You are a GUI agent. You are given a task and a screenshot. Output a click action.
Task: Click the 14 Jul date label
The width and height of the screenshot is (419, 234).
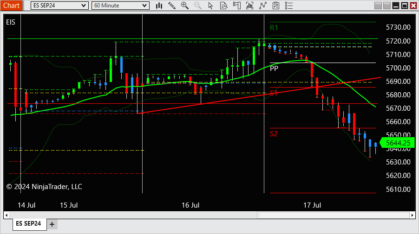point(26,205)
